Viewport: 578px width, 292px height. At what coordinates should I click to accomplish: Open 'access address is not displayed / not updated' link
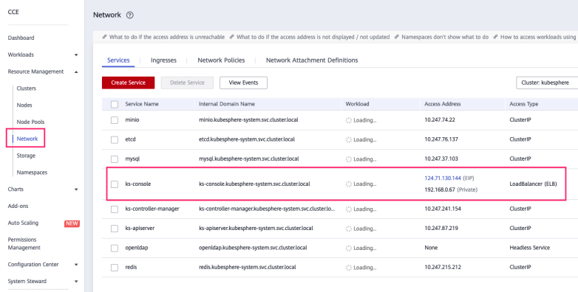pyautogui.click(x=313, y=37)
